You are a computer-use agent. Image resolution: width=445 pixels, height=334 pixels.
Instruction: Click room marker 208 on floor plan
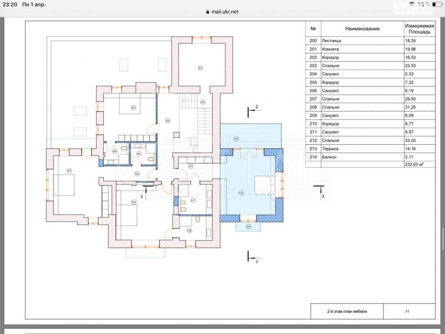(134, 202)
